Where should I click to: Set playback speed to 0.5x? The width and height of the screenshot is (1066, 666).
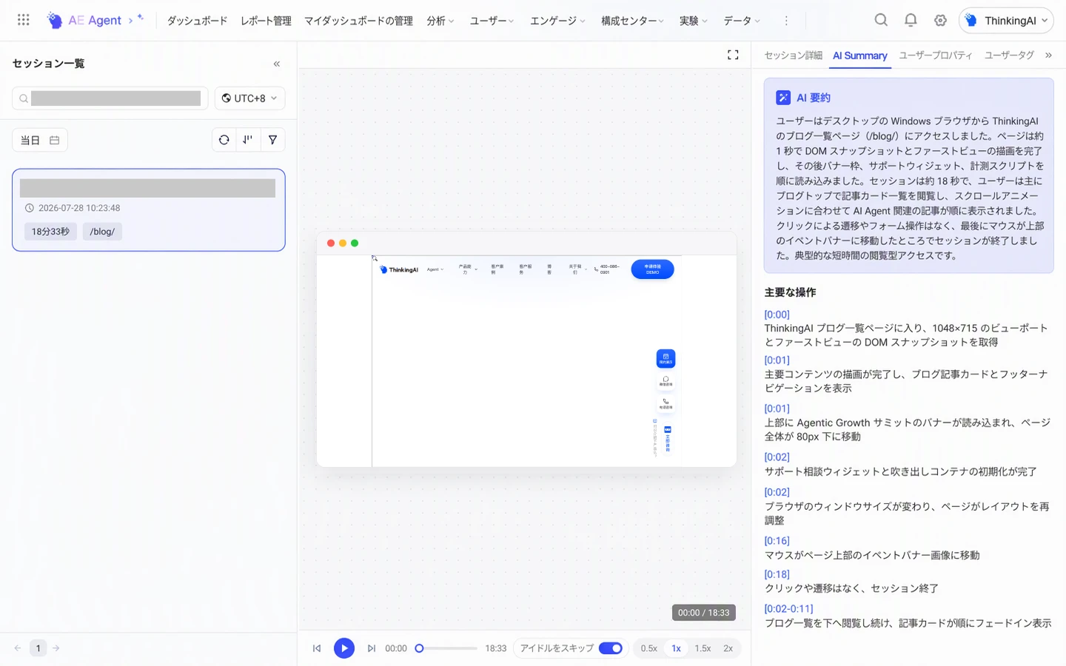649,648
